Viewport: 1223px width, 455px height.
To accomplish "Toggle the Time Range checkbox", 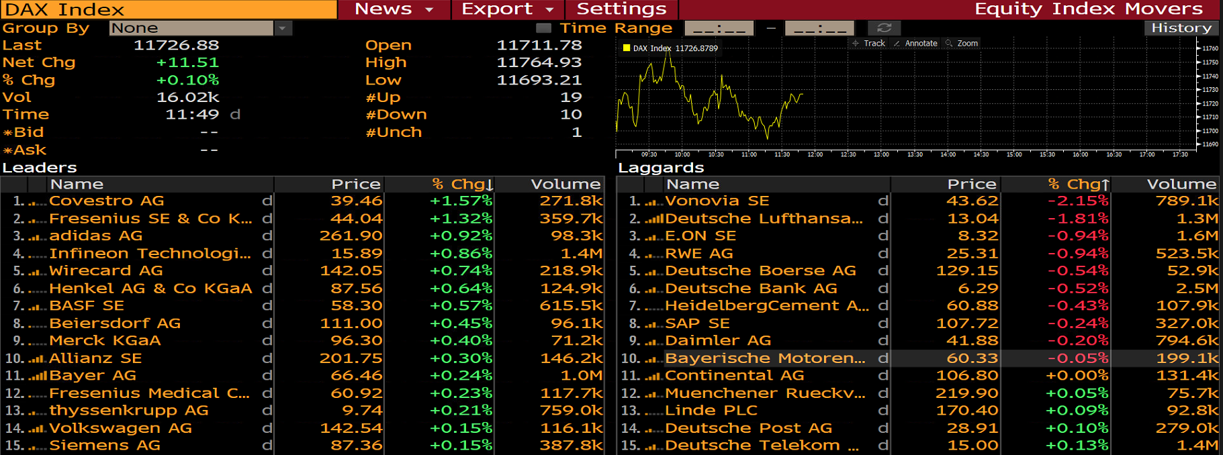I will click(543, 28).
